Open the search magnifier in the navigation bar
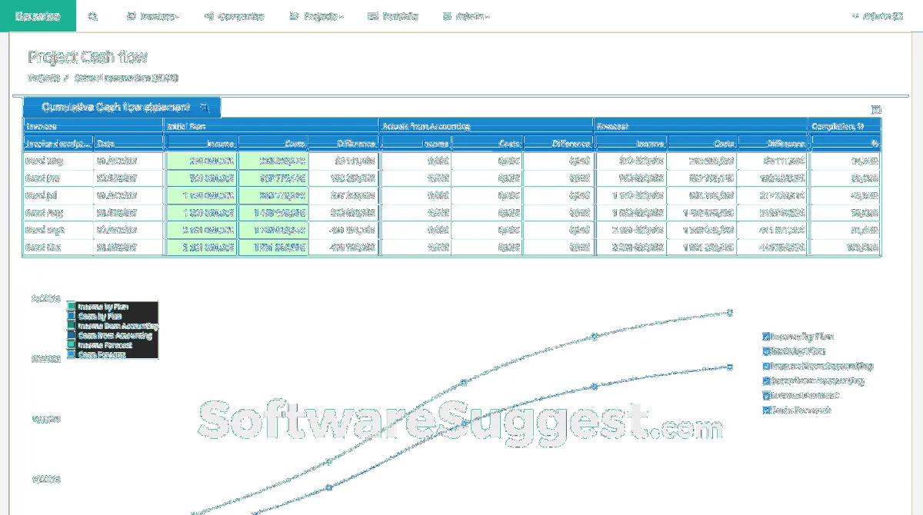Viewport: 923px width, 515px height. [x=93, y=16]
